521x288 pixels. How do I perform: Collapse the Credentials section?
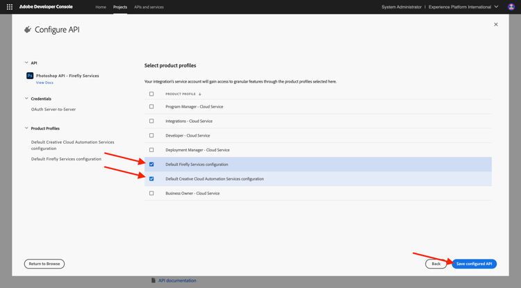[26, 99]
